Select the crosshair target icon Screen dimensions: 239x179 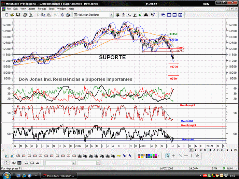(x=62, y=15)
